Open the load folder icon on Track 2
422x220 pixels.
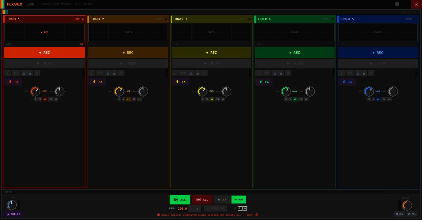pyautogui.click(x=114, y=73)
